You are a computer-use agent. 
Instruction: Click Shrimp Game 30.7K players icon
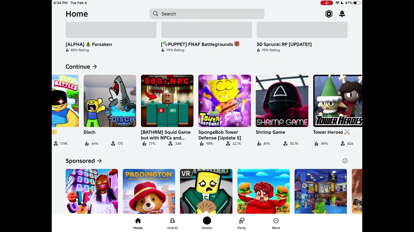tap(285, 144)
